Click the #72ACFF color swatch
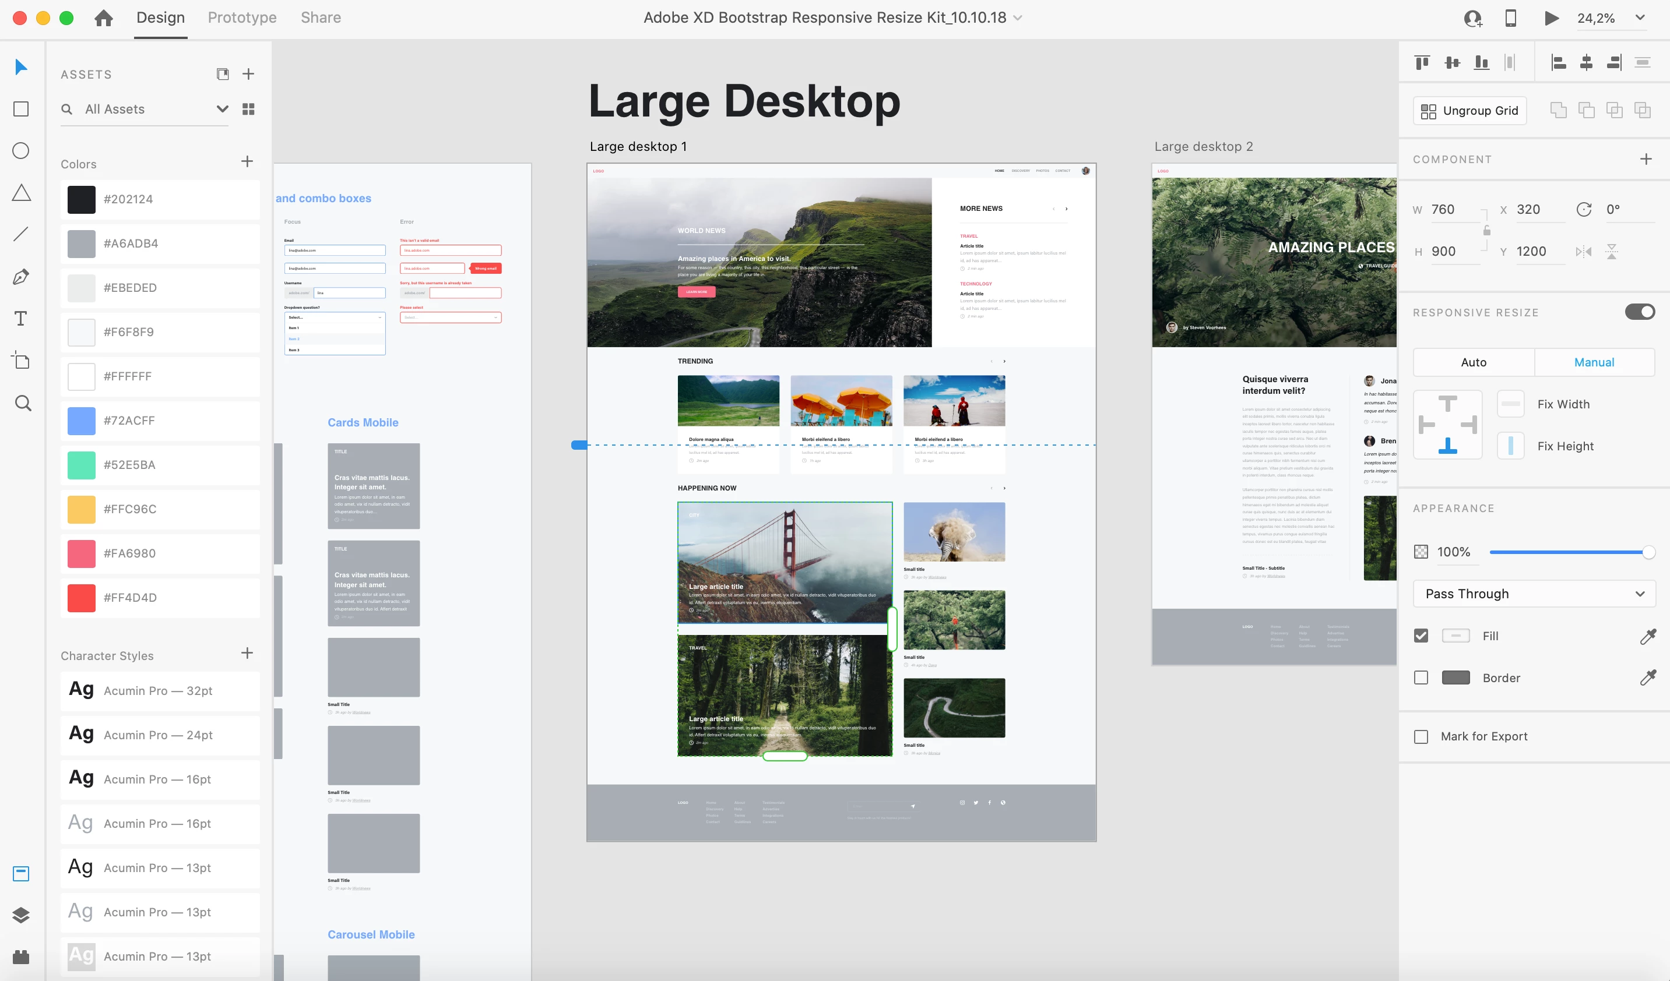The width and height of the screenshot is (1670, 981). point(82,421)
